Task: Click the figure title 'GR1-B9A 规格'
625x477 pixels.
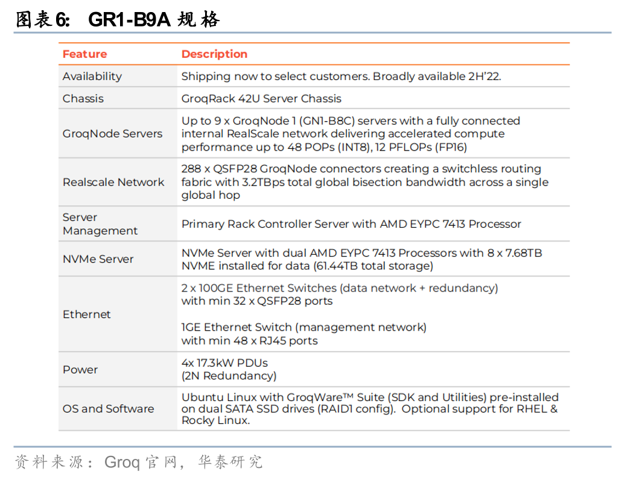Action: (154, 20)
